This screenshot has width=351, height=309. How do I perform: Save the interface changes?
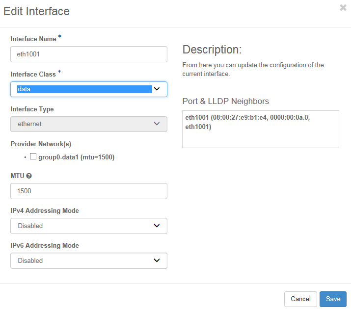click(333, 299)
